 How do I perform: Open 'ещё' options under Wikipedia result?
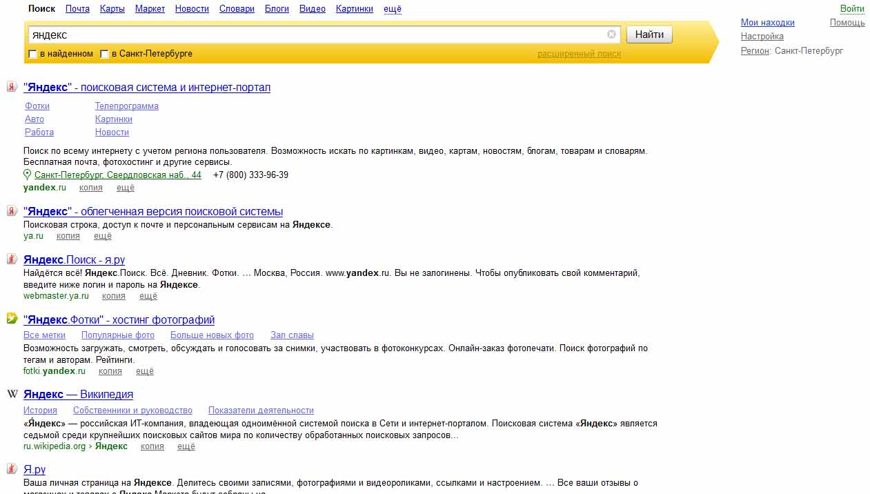186,446
